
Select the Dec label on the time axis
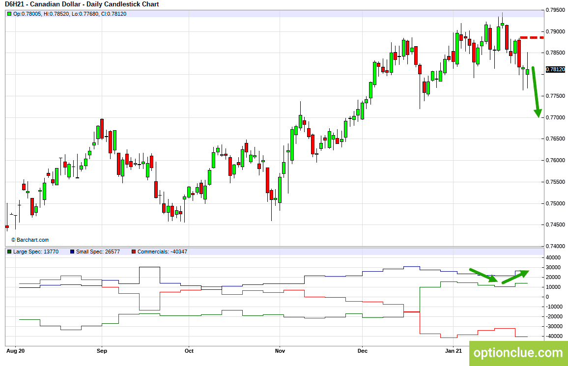point(362,351)
